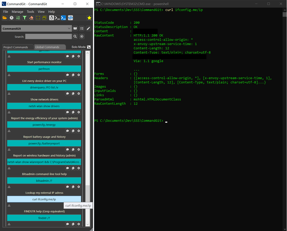Toggle the round stop button beside search
The height and width of the screenshot is (231, 287).
(82, 37)
